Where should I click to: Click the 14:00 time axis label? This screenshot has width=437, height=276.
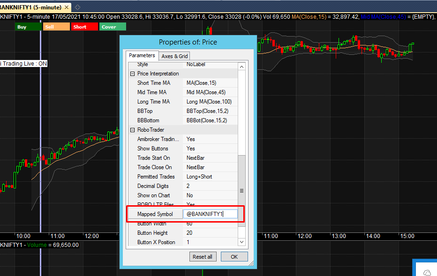[373, 236]
